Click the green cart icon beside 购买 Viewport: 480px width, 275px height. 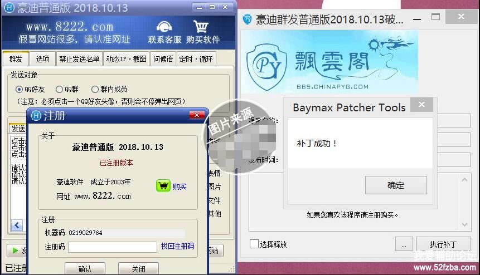point(163,185)
